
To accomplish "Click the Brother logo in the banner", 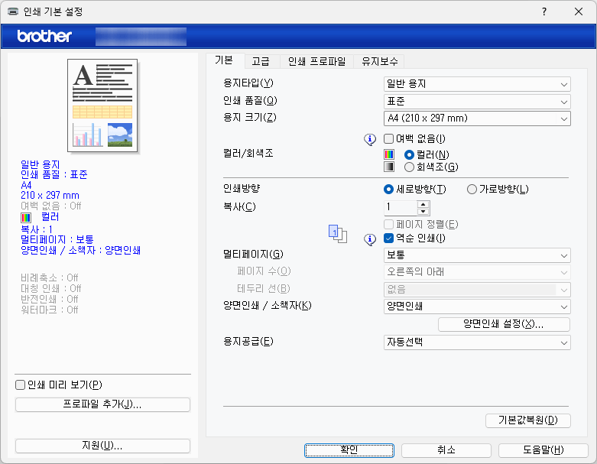I will pyautogui.click(x=44, y=36).
